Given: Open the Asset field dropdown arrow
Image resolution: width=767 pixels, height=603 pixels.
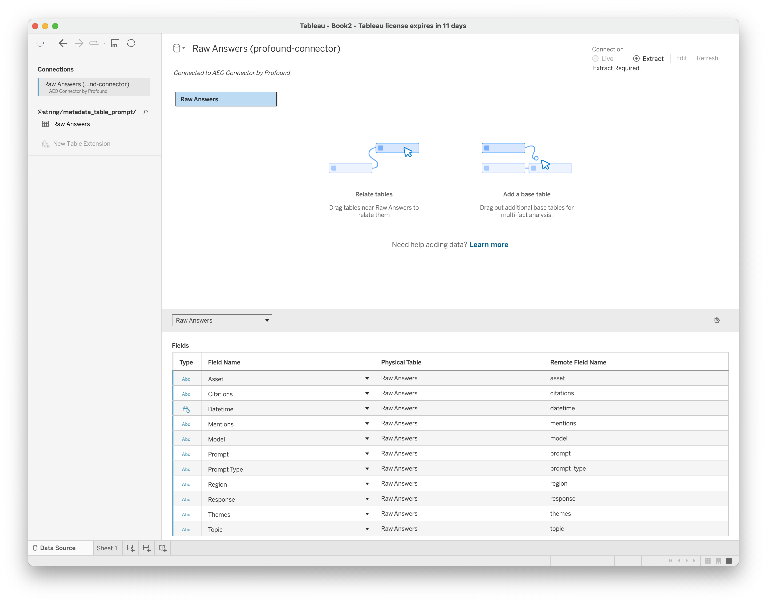Looking at the screenshot, I should [367, 379].
